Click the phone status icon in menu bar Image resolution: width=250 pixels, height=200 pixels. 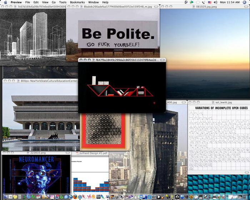204,2
